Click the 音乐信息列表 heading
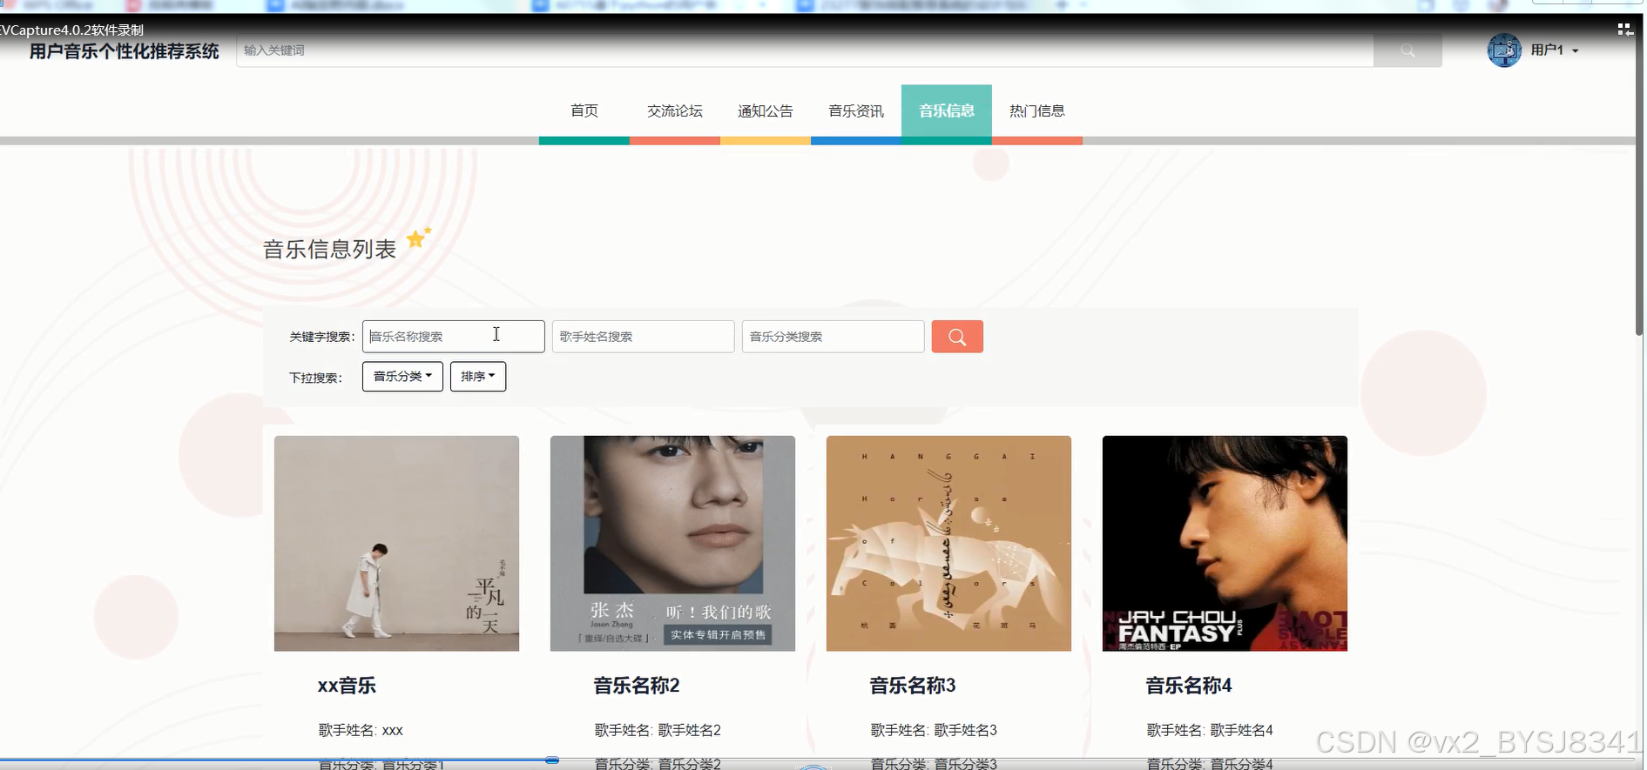This screenshot has height=770, width=1647. pos(330,250)
